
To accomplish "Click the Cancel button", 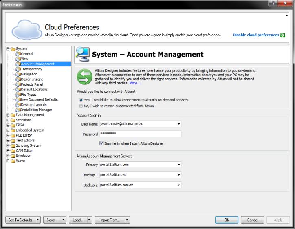I will (253, 220).
